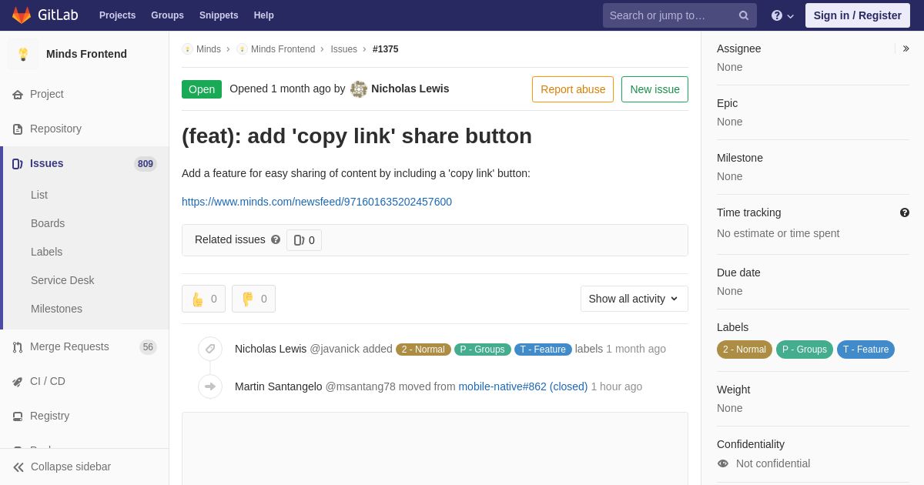This screenshot has height=485, width=924.
Task: Open Boards in the Issues submenu
Action: 48,223
